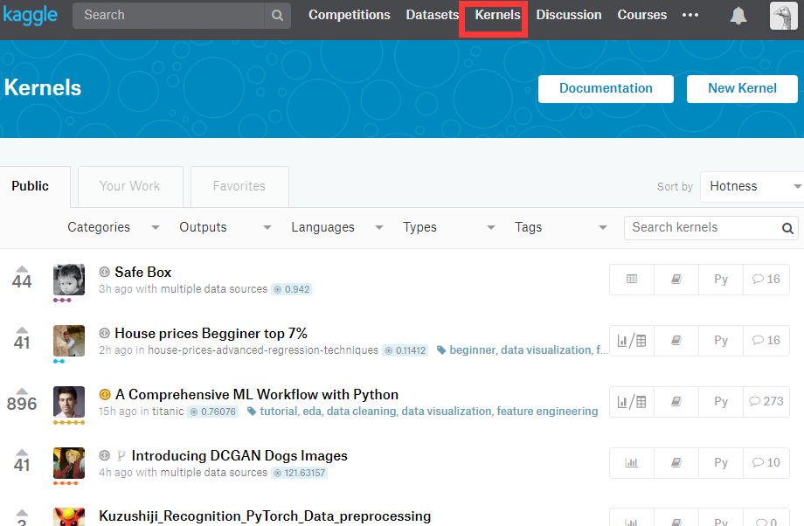Open the more options ellipsis menu
Screen dimensions: 804x526
[690, 15]
